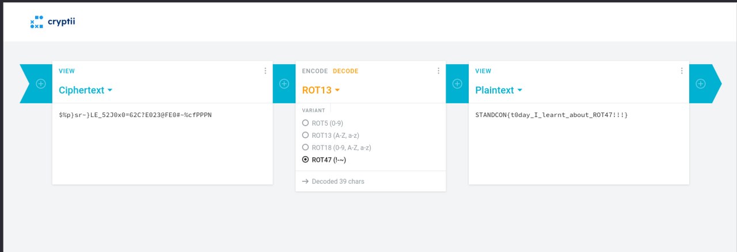This screenshot has width=737, height=252.
Task: Add a brick after the Plaintext view
Action: [701, 84]
